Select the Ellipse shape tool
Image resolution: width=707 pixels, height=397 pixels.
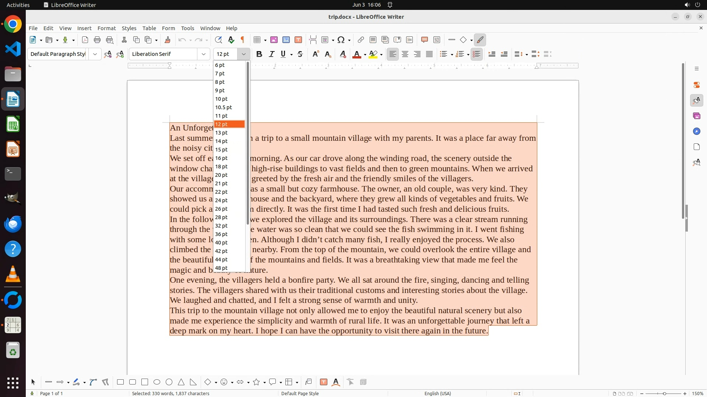tap(157, 382)
